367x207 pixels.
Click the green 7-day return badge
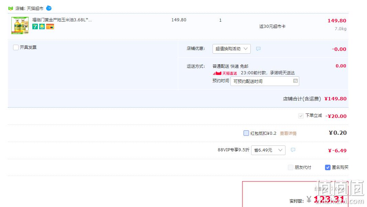(x=35, y=27)
